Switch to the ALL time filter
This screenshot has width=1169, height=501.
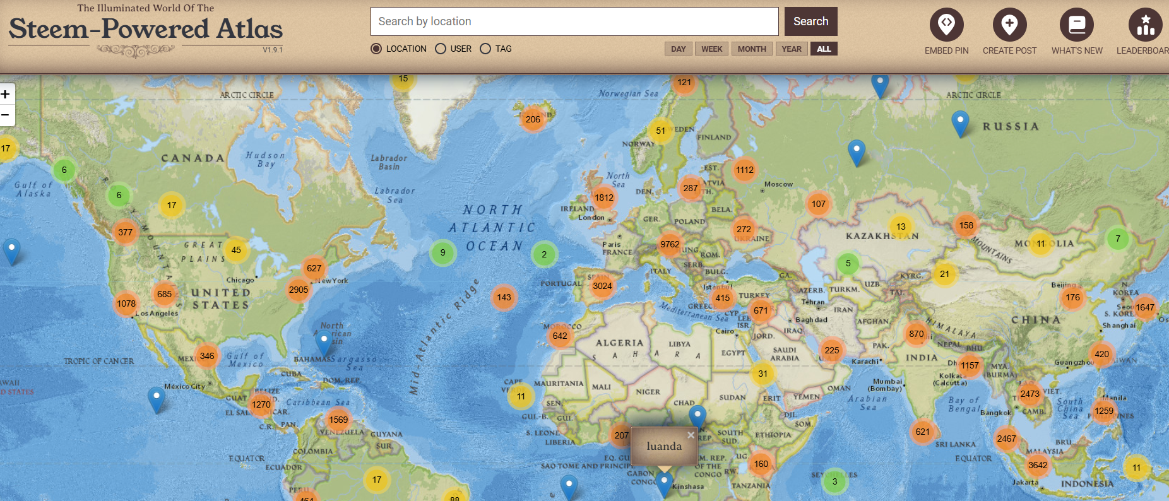[824, 49]
